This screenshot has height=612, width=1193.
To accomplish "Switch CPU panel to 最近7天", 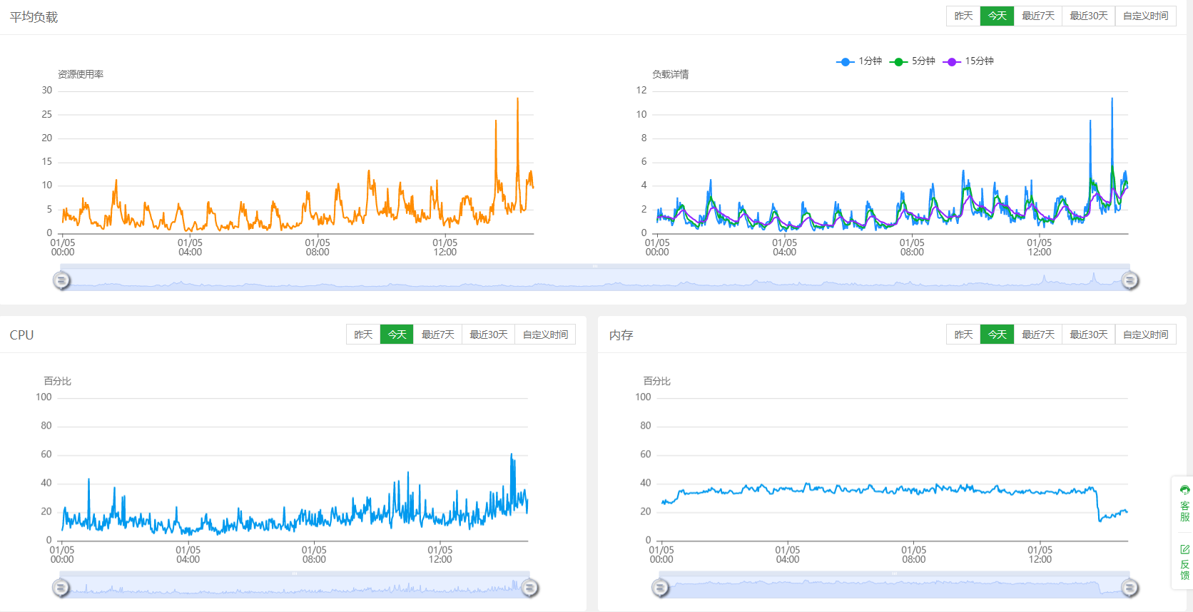I will pyautogui.click(x=437, y=335).
